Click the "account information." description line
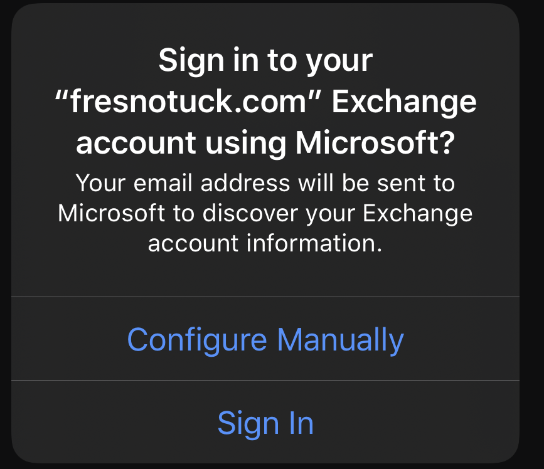Screen dimensions: 544x469 [x=265, y=243]
